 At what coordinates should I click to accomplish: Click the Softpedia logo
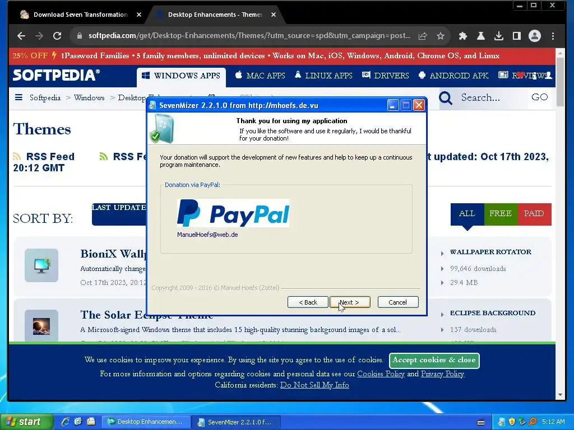point(57,76)
